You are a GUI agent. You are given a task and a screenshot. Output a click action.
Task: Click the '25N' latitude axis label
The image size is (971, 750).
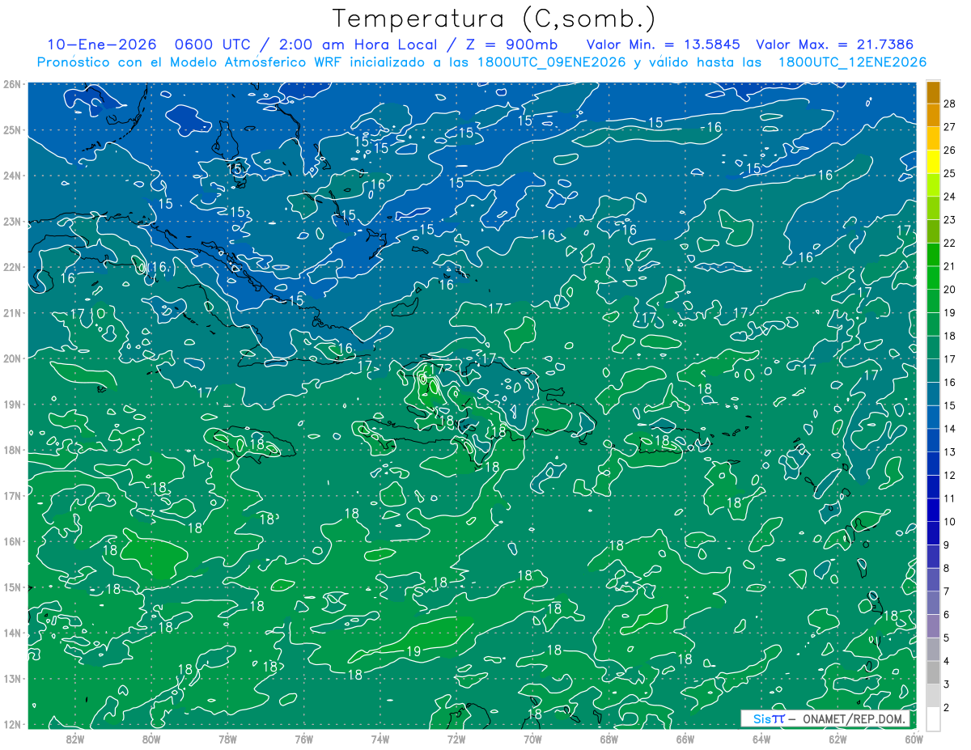point(12,130)
